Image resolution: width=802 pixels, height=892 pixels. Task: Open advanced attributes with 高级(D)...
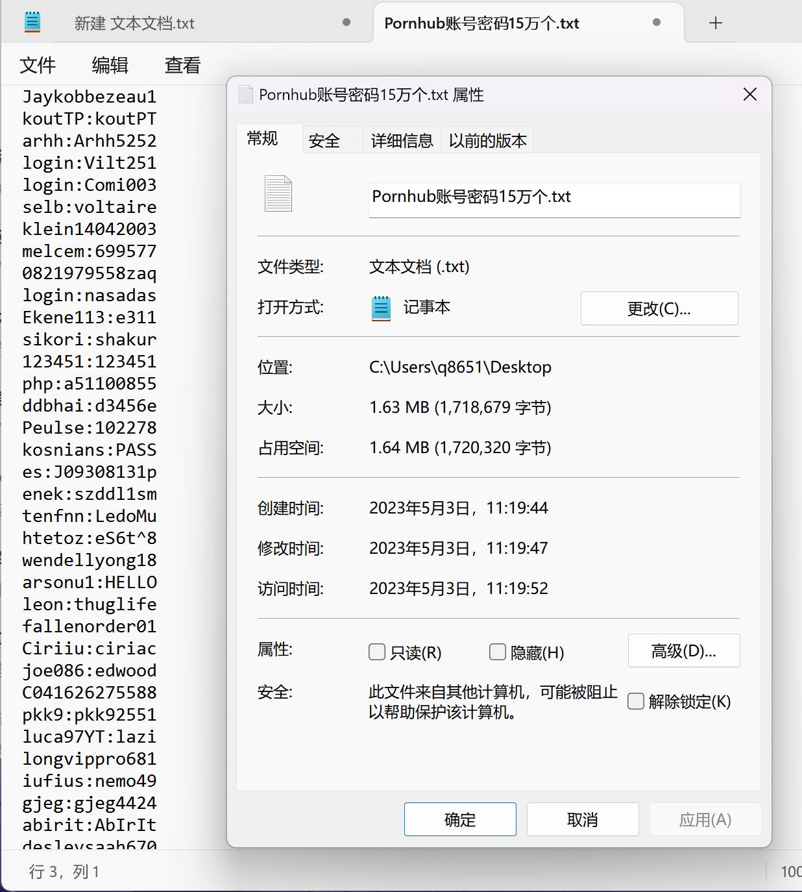pyautogui.click(x=684, y=650)
